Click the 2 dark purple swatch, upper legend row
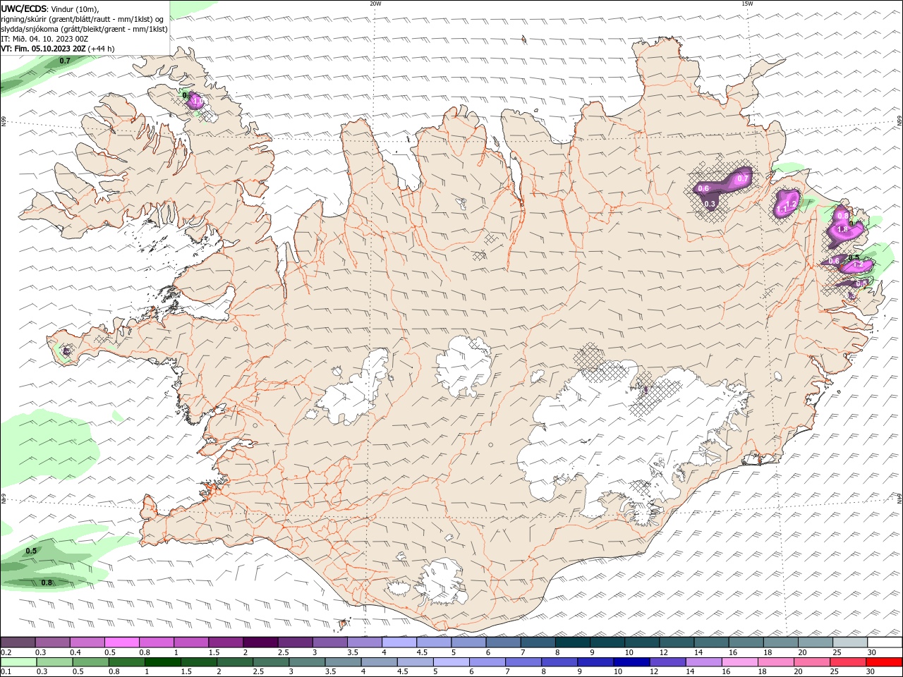The height and width of the screenshot is (677, 903). coord(260,642)
